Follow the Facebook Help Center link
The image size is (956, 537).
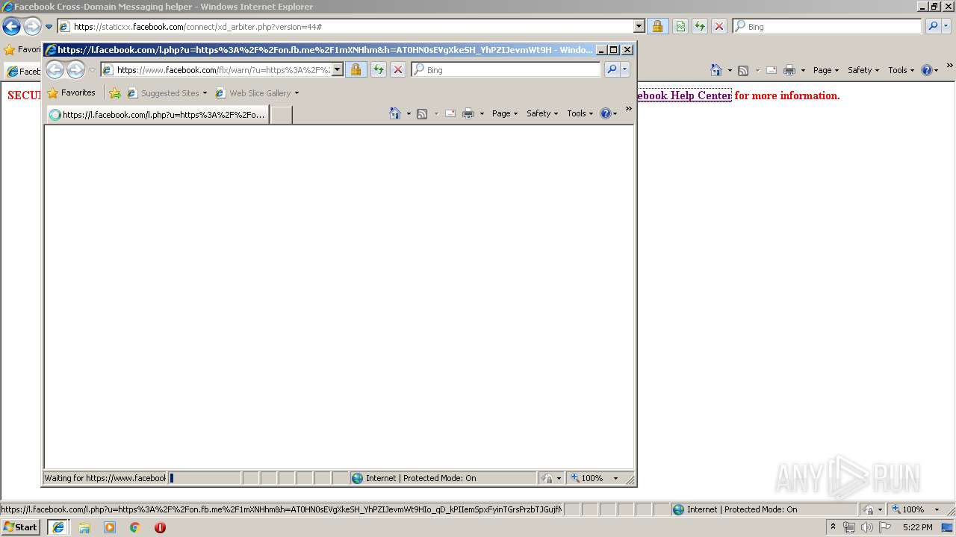pos(684,95)
